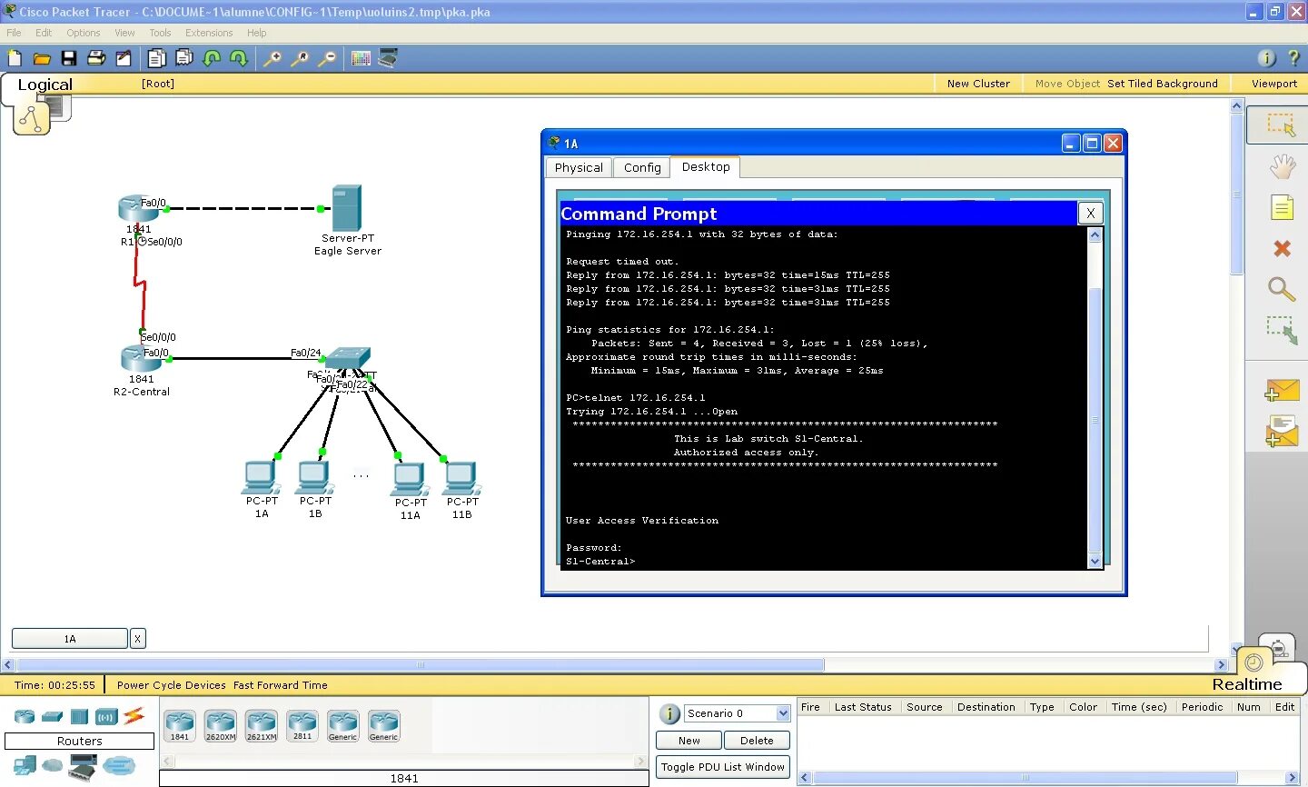
Task: Select the Resize Shape tool
Action: click(x=1282, y=330)
